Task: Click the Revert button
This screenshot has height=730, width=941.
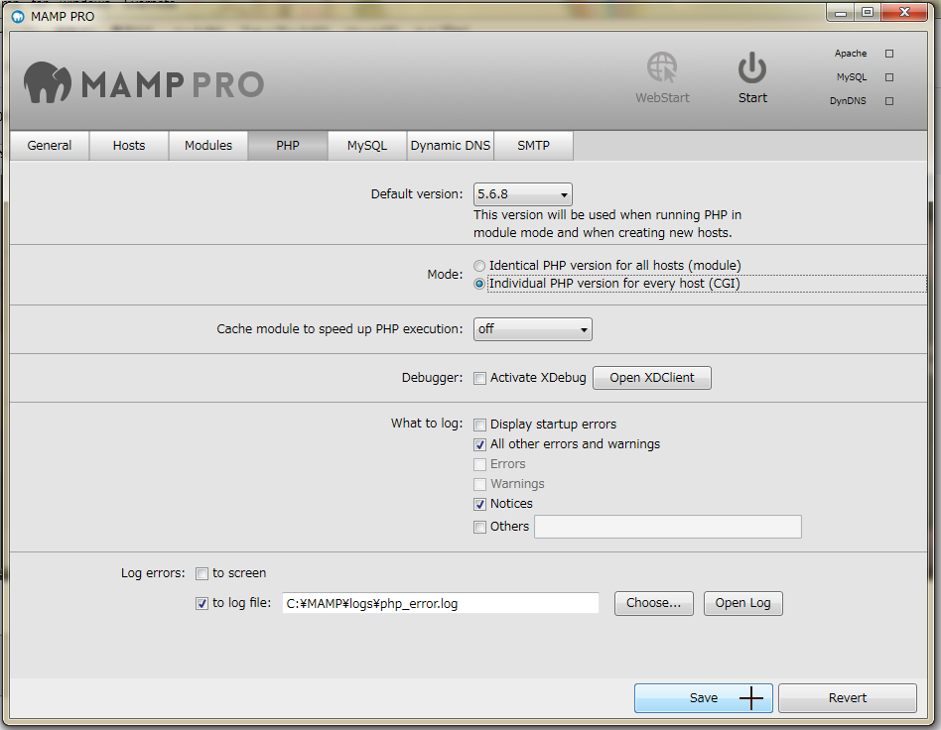Action: (847, 697)
